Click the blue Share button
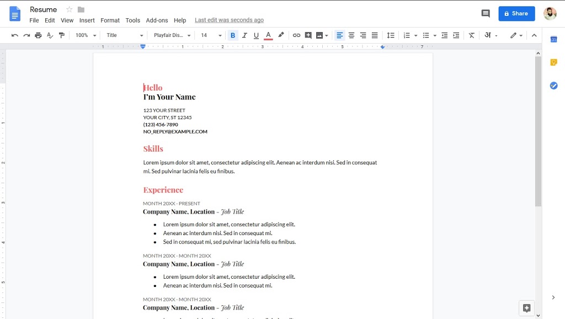The height and width of the screenshot is (319, 565). point(516,14)
